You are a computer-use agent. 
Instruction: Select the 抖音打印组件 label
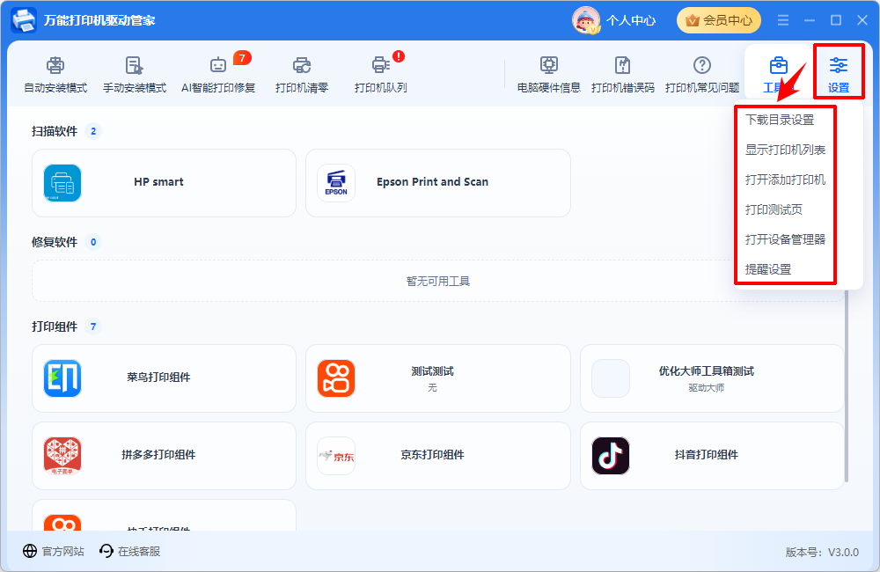pos(706,455)
